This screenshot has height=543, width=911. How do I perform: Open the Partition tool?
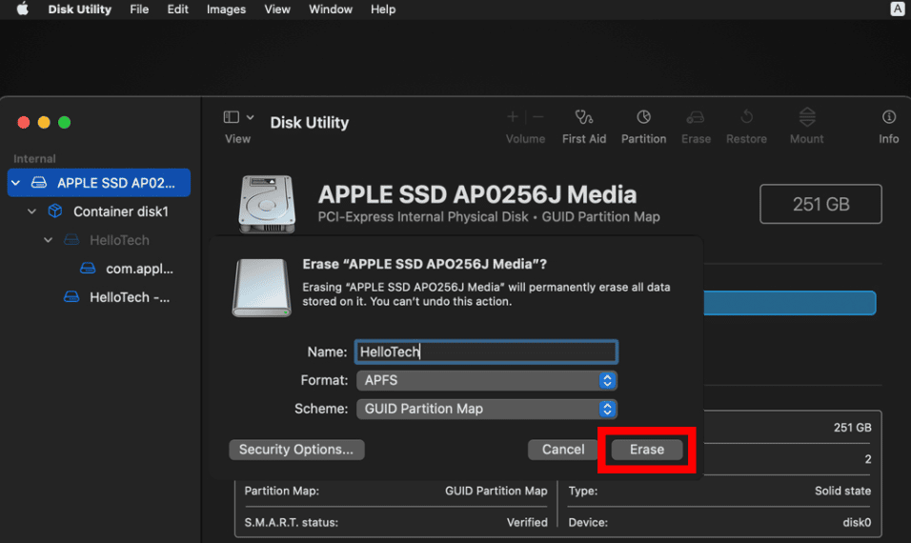(x=644, y=128)
